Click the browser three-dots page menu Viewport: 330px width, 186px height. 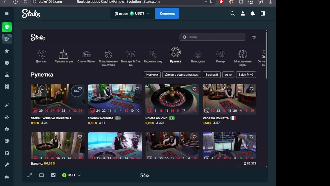point(205,2)
